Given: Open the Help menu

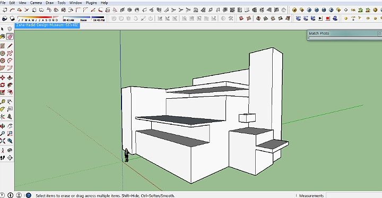Looking at the screenshot, I should pos(105,3).
